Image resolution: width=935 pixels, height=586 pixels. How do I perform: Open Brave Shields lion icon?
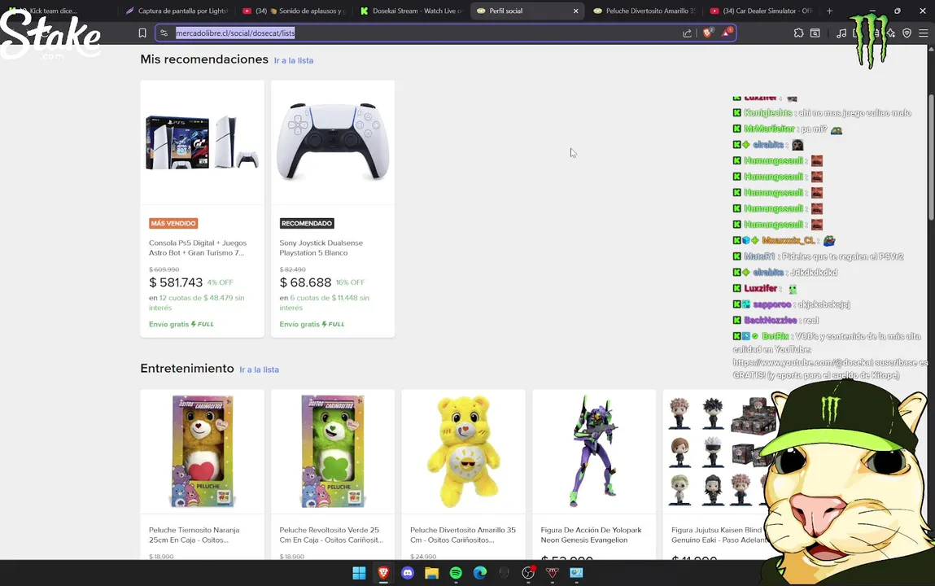pyautogui.click(x=708, y=33)
